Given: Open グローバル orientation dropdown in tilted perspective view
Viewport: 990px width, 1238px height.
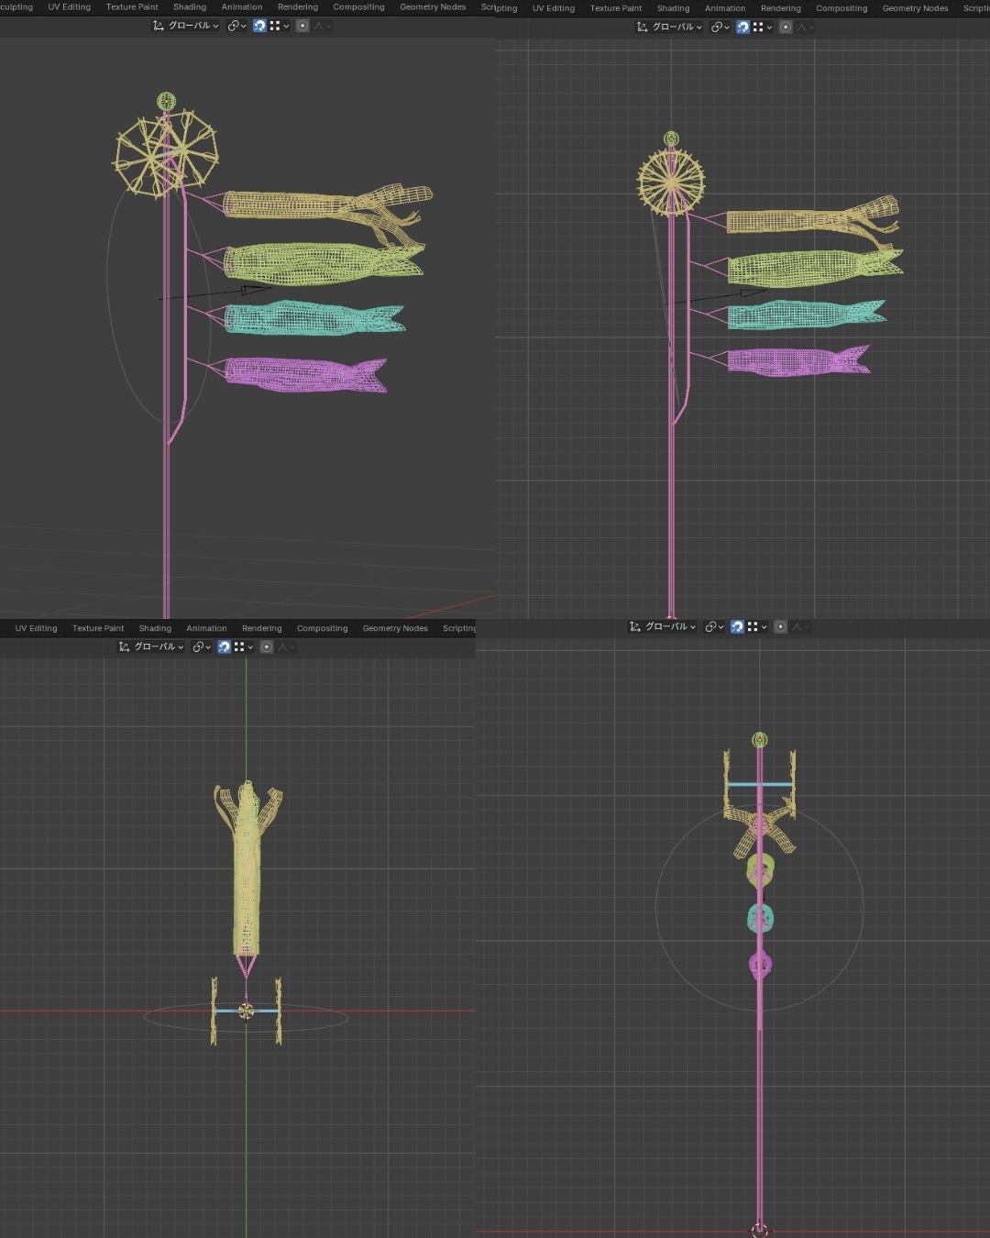Looking at the screenshot, I should click(186, 26).
